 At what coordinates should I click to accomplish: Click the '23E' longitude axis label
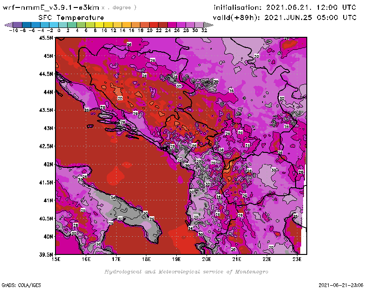297,259
